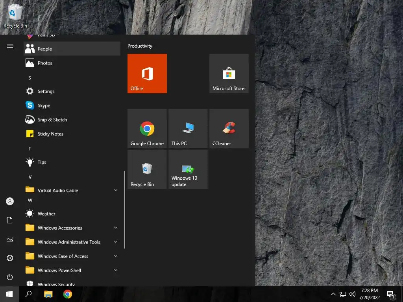Open Settings gear in the Start sidebar

[x=10, y=258]
